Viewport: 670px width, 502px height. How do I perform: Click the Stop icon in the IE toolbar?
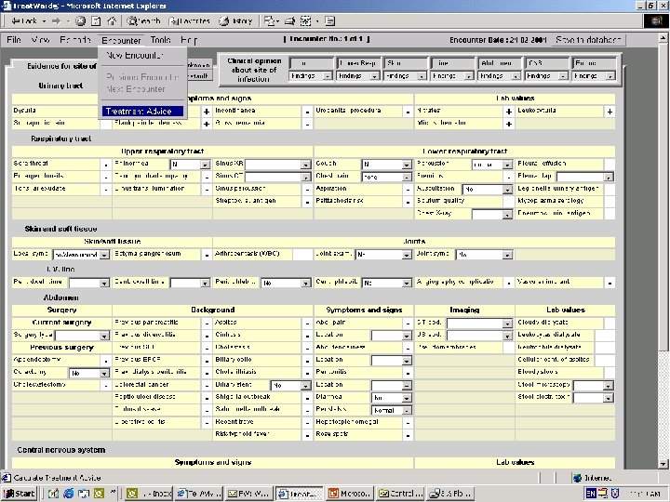pos(80,20)
